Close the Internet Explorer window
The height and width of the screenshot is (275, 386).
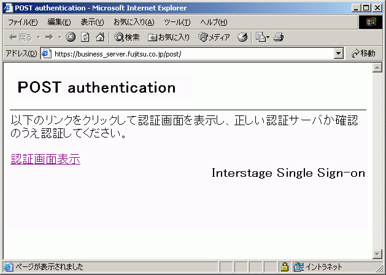pos(377,8)
